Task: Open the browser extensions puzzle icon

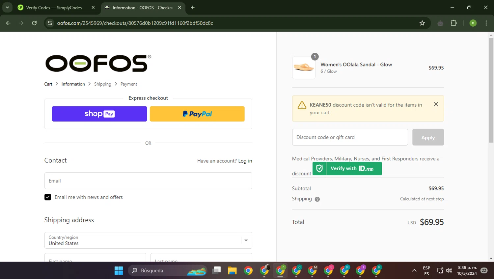Action: point(454,23)
